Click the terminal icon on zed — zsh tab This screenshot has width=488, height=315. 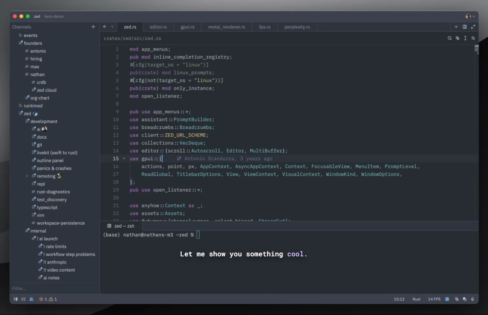pos(109,226)
